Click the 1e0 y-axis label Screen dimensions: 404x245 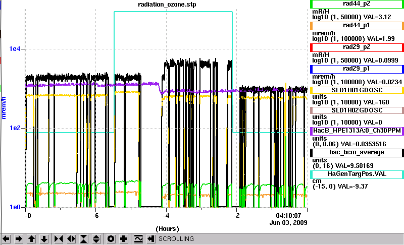click(x=15, y=207)
